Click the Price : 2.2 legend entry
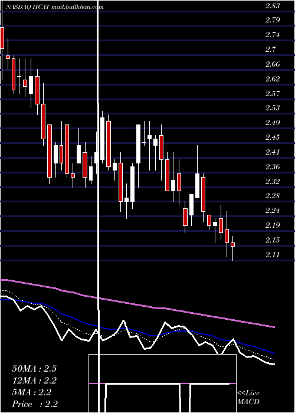Image resolution: width=295 pixels, height=413 pixels. [x=35, y=404]
